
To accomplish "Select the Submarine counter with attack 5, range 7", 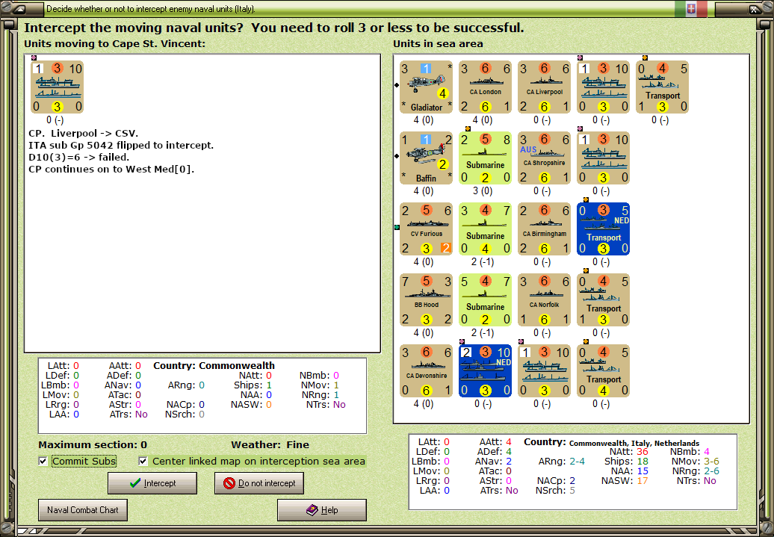I will click(x=485, y=300).
